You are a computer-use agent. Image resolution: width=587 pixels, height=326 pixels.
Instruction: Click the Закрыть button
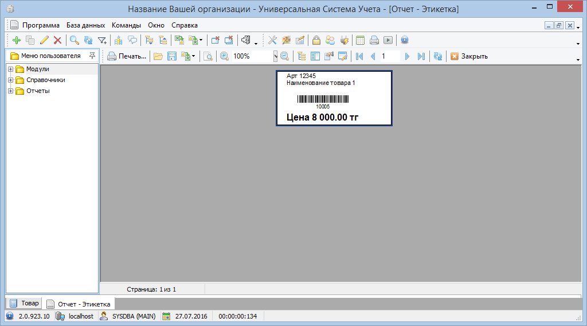(469, 56)
